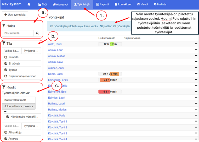The image size is (199, 142).
Task: Click the Haku filter funnel icon
Action: click(4, 25)
